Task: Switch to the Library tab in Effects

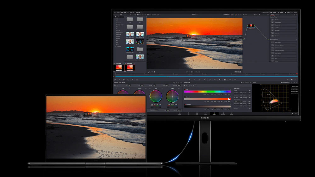Action: 272,15
